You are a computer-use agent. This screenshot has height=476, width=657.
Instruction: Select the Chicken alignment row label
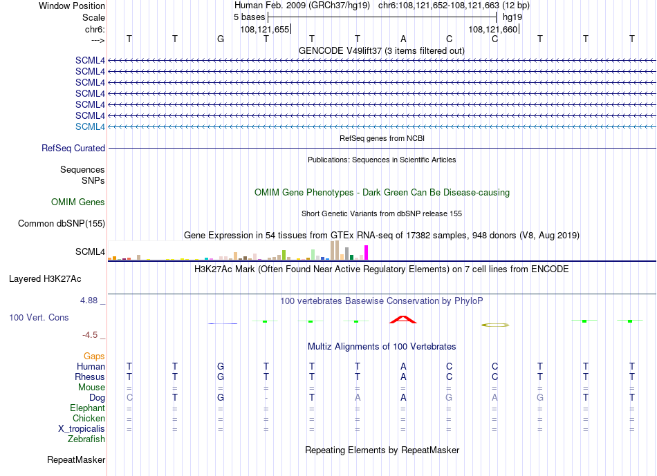tap(89, 419)
